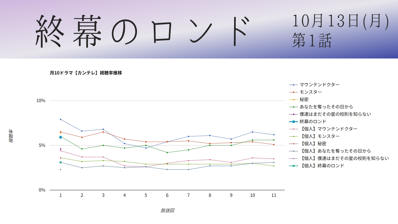Click the orange 秘密 legend marker
Viewport: 398px width, 224px height.
(x=293, y=100)
